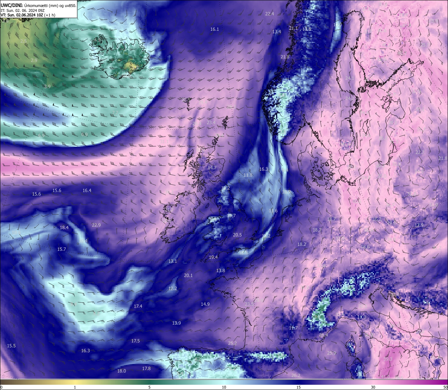
Task: Click the 23.4 map value
Action: [x=211, y=122]
